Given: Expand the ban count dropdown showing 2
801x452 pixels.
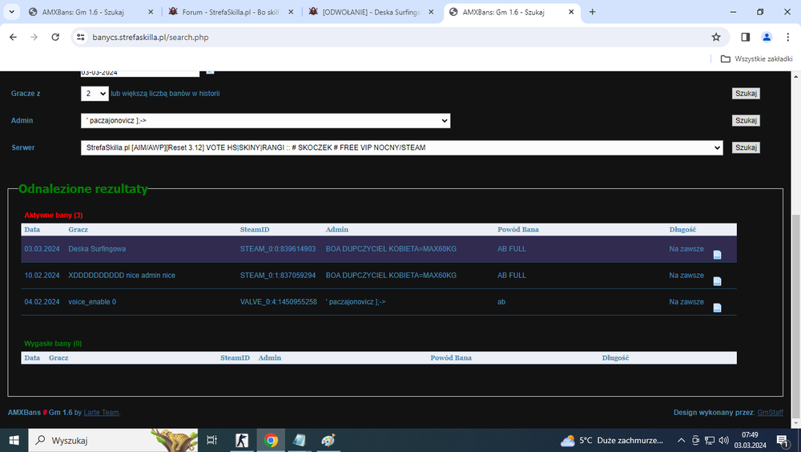Looking at the screenshot, I should pyautogui.click(x=95, y=94).
